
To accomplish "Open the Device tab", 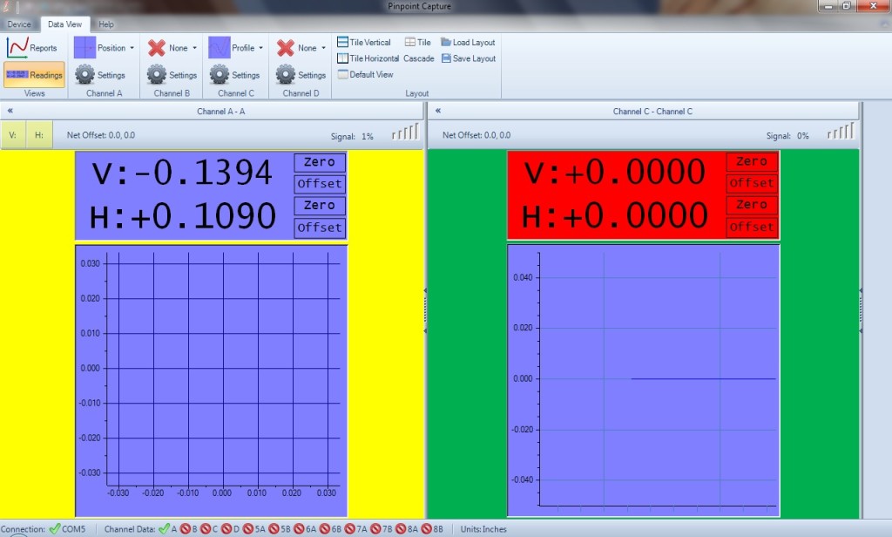I will coord(19,24).
